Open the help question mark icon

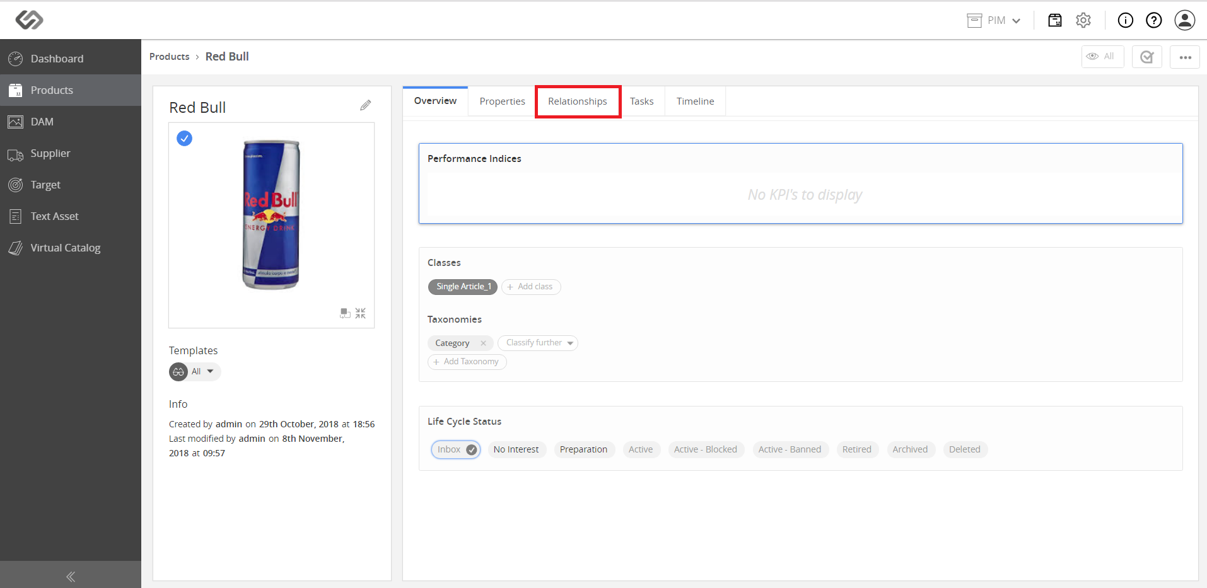tap(1153, 20)
